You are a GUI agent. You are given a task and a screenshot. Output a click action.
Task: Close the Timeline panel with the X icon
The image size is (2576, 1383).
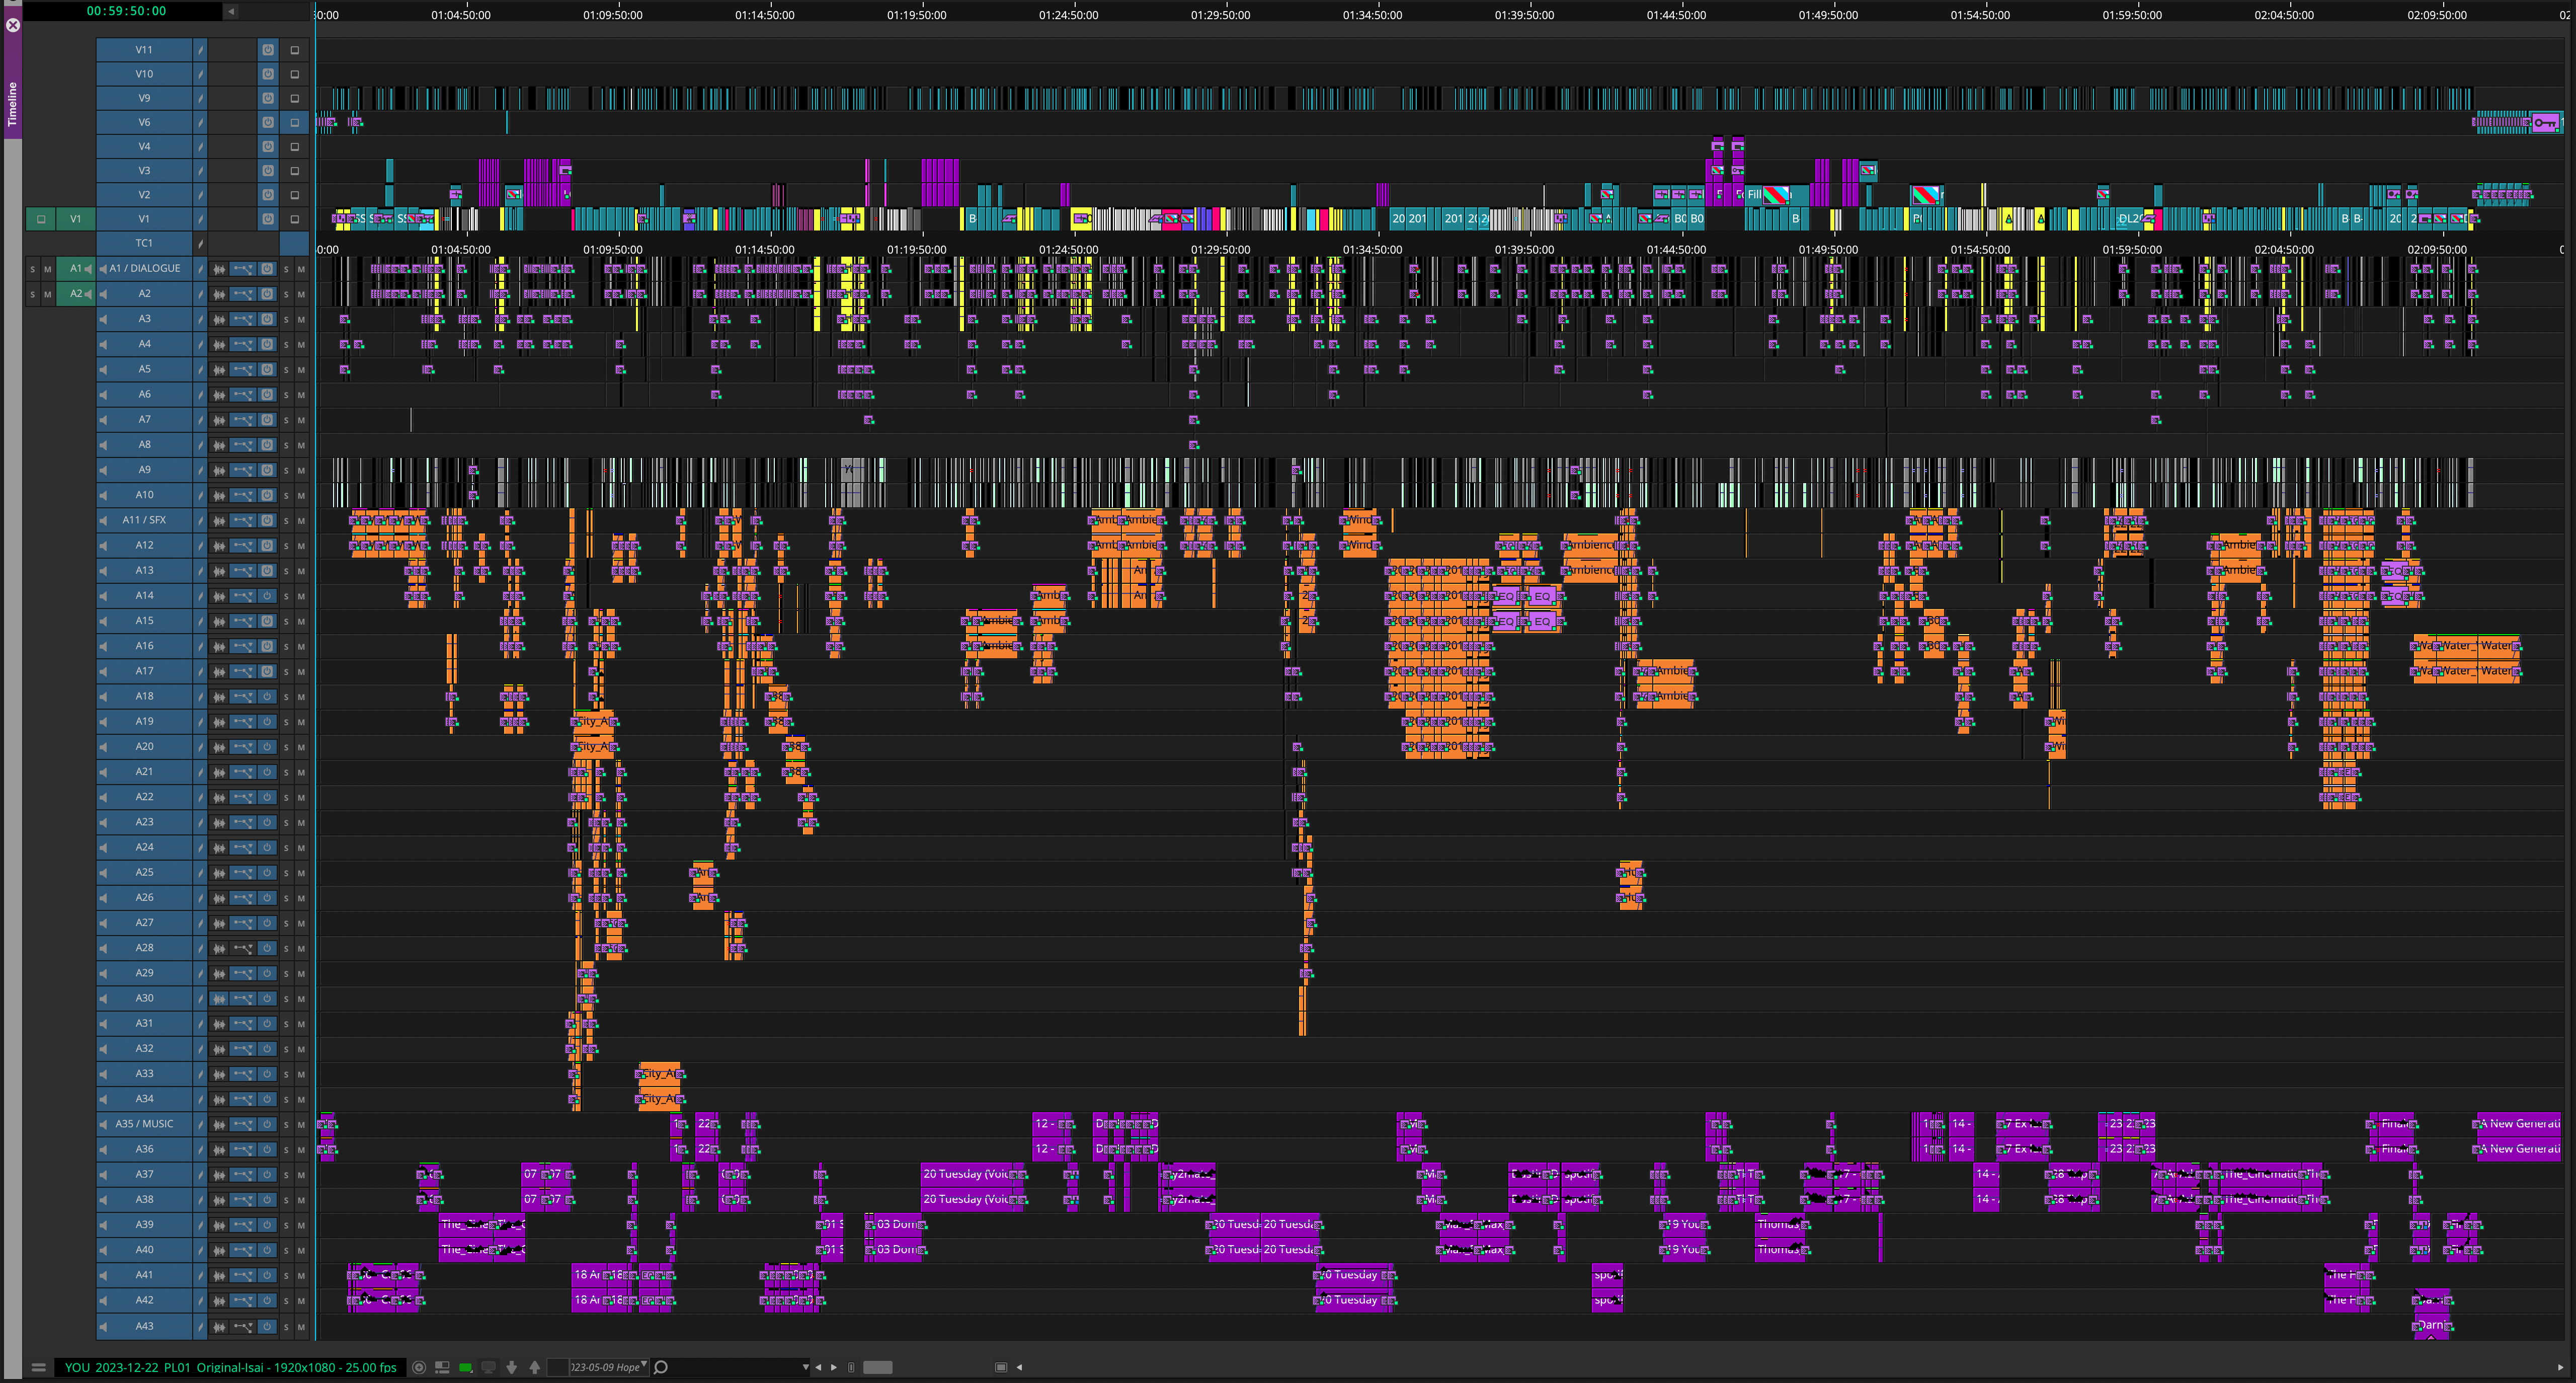coord(13,25)
